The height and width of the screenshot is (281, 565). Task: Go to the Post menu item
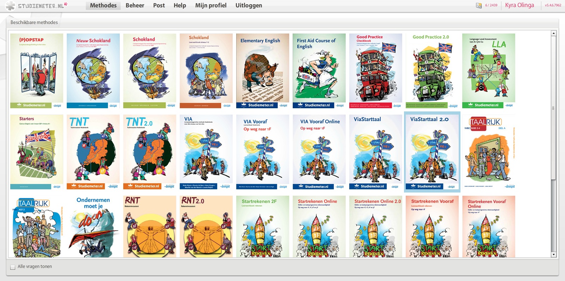pos(159,5)
